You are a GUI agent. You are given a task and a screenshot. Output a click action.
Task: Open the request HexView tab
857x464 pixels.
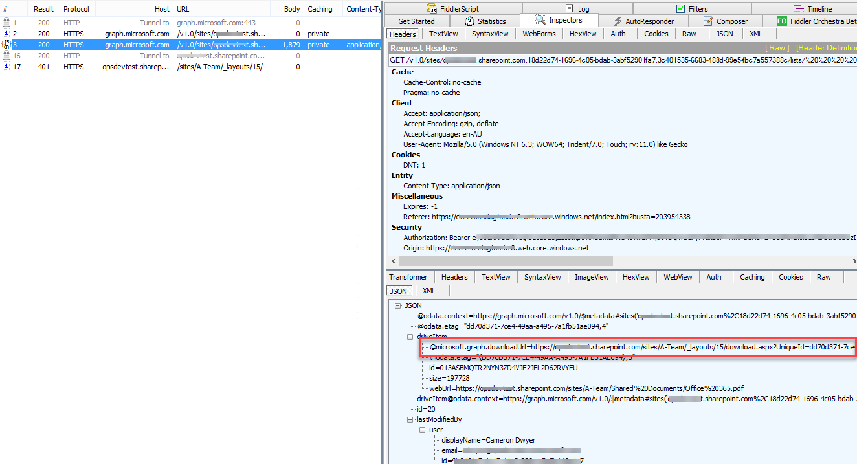[583, 34]
